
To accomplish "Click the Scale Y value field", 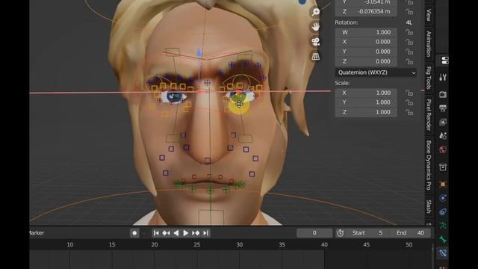I will pos(366,102).
